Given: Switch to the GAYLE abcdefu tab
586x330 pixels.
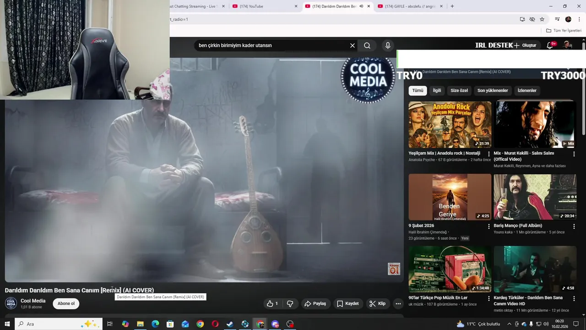Looking at the screenshot, I should click(x=409, y=6).
